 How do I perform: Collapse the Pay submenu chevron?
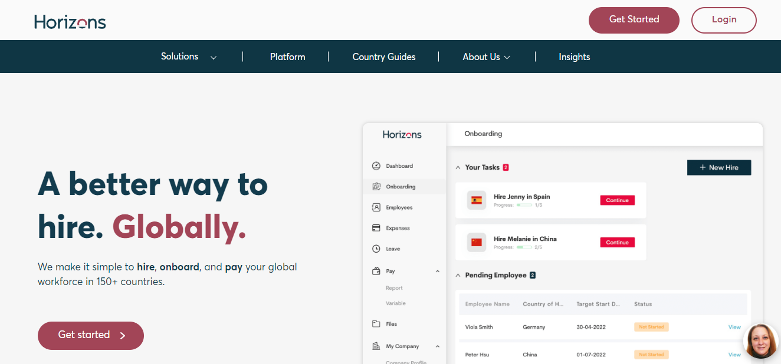click(x=438, y=271)
